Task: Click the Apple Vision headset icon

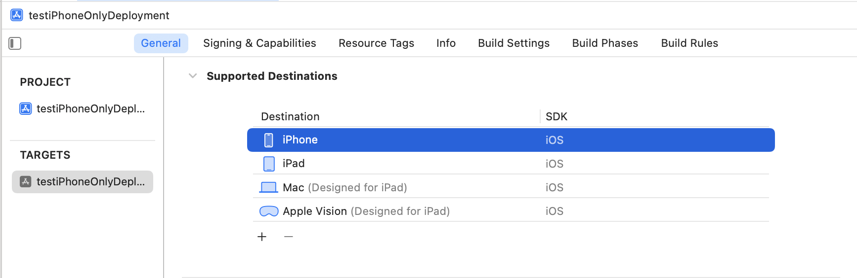Action: coord(269,211)
